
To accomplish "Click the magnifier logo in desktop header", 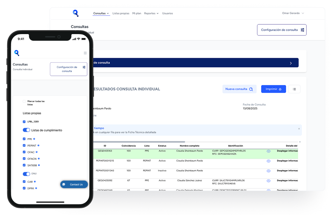I will click(x=76, y=13).
